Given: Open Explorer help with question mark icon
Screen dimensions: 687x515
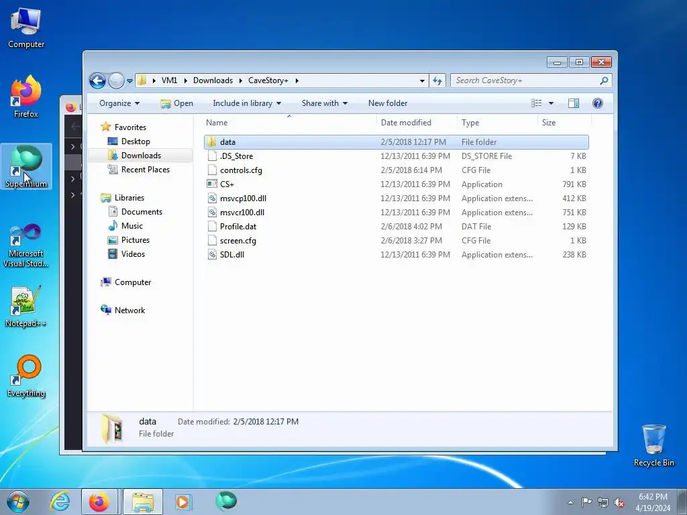Looking at the screenshot, I should tap(598, 103).
